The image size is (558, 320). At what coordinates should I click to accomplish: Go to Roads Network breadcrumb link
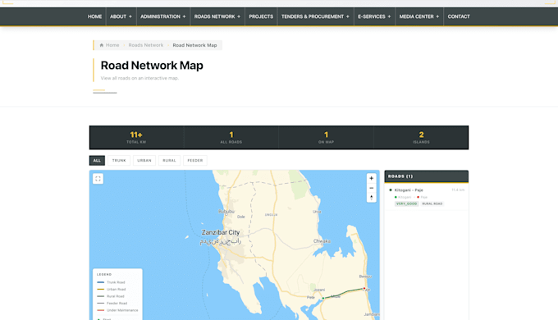146,45
